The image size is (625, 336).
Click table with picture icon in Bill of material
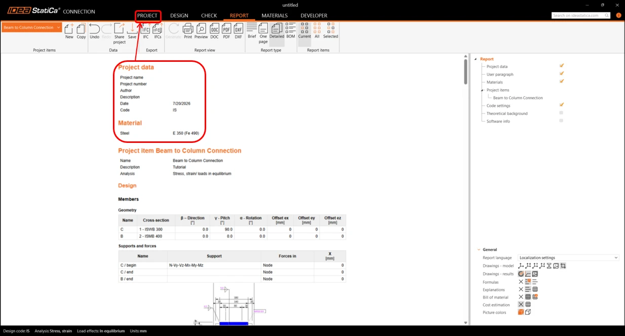[535, 297]
